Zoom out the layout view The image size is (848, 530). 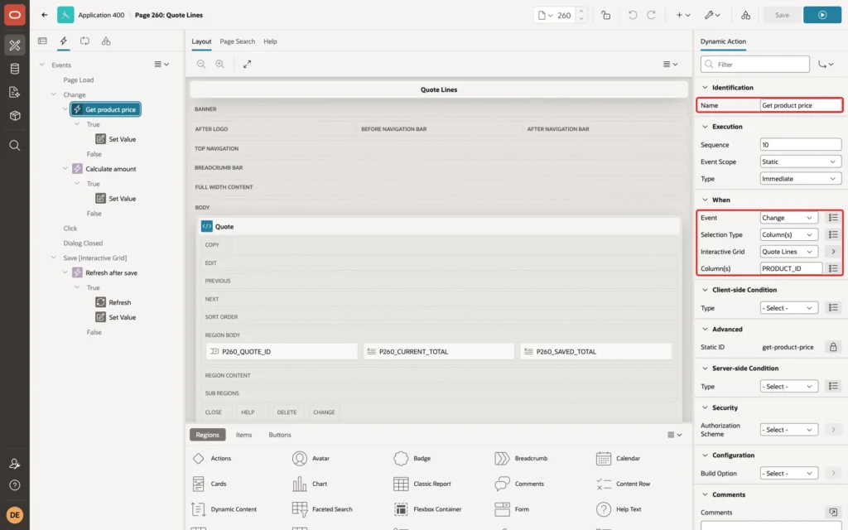(x=201, y=64)
